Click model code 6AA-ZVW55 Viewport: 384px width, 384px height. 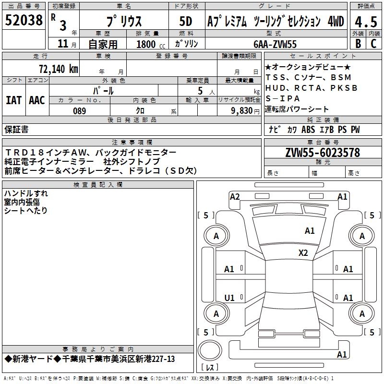point(275,44)
